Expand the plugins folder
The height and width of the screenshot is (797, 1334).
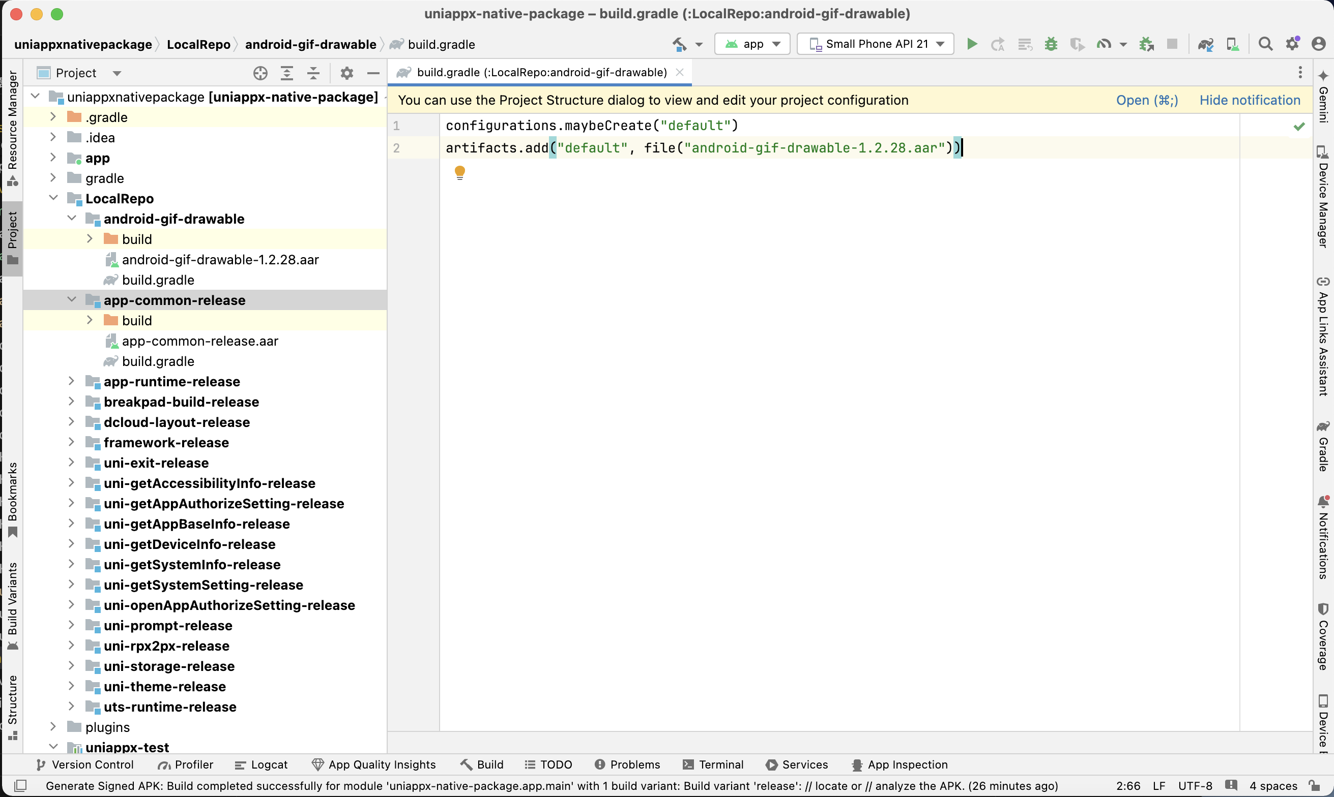tap(53, 726)
